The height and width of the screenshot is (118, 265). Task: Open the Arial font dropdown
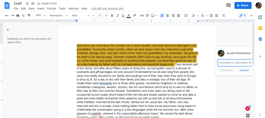click(80, 16)
